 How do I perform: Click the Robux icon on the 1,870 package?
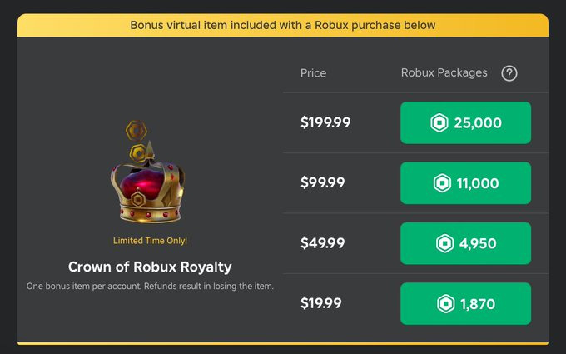[446, 304]
